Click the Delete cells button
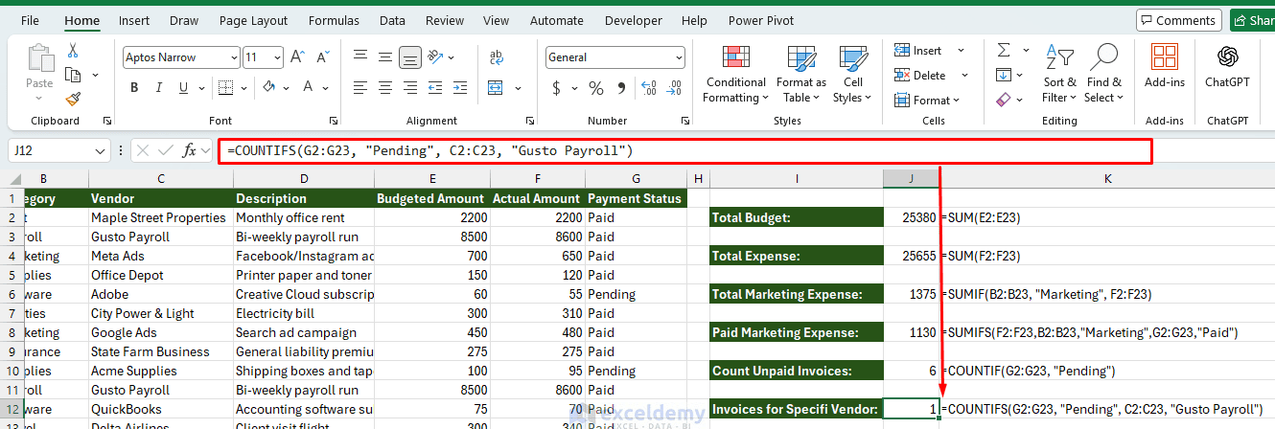1275x429 pixels. click(920, 75)
